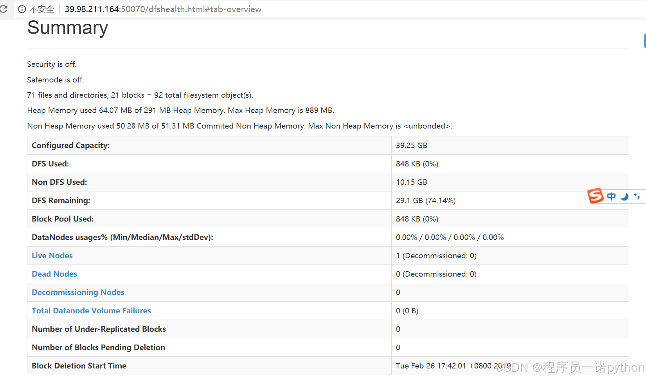Toggle Chinese/English mode on the Sogou bar
This screenshot has height=379, width=646.
(612, 196)
